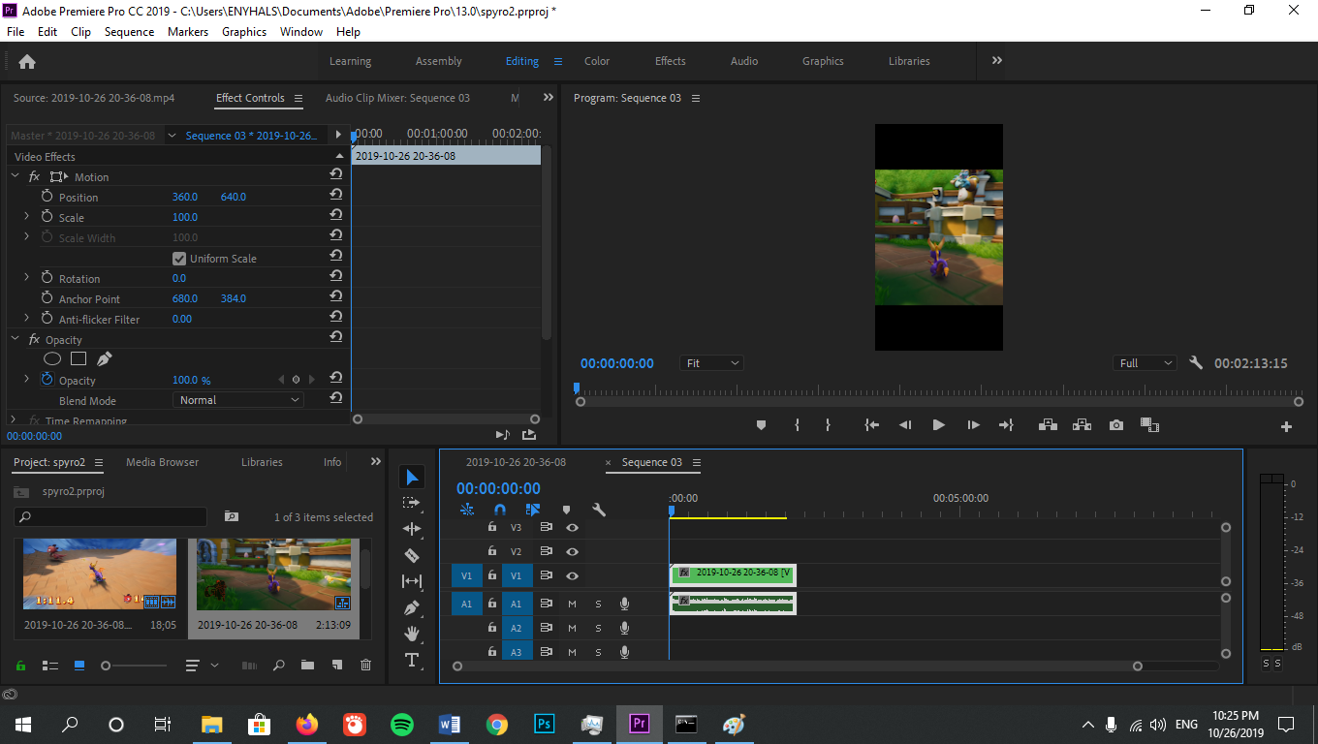Select the Pen tool in tools panel

pos(412,607)
